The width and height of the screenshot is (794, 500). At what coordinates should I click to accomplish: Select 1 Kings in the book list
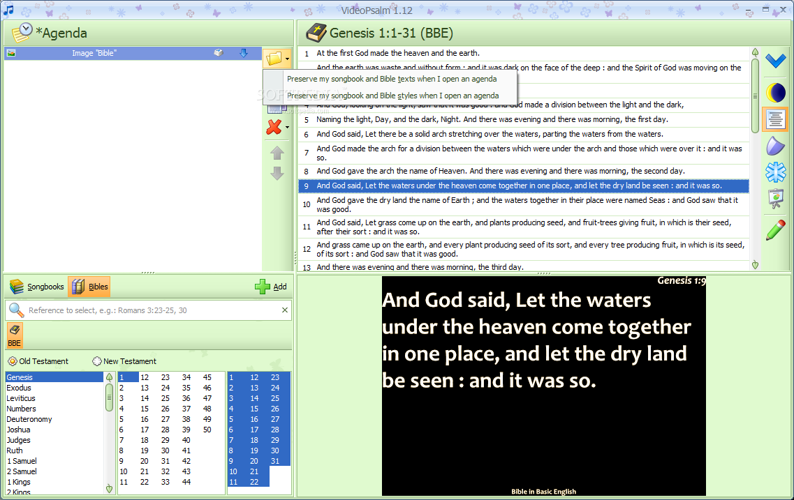click(54, 482)
